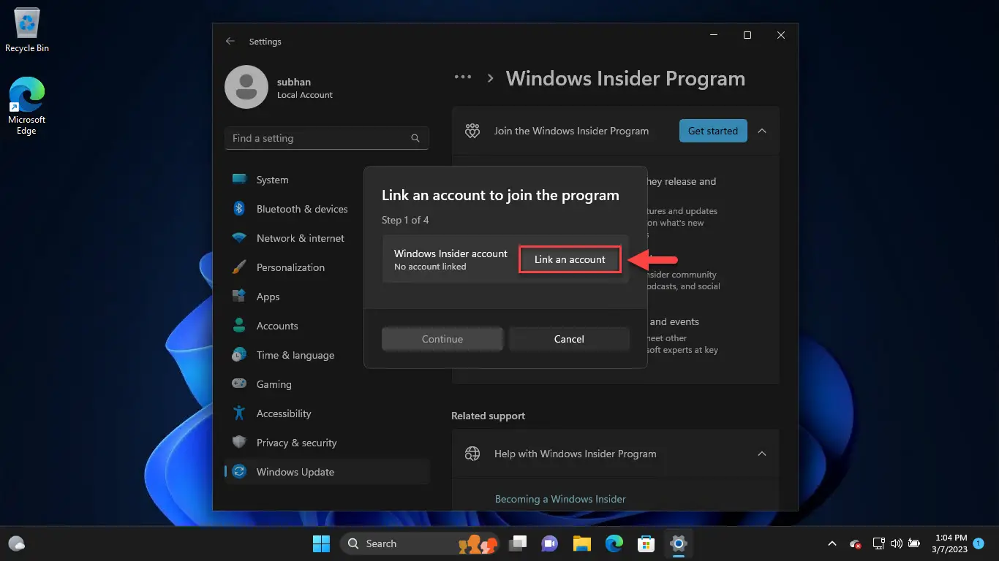The height and width of the screenshot is (561, 999).
Task: Open Bluetooth & devices settings
Action: pyautogui.click(x=327, y=209)
